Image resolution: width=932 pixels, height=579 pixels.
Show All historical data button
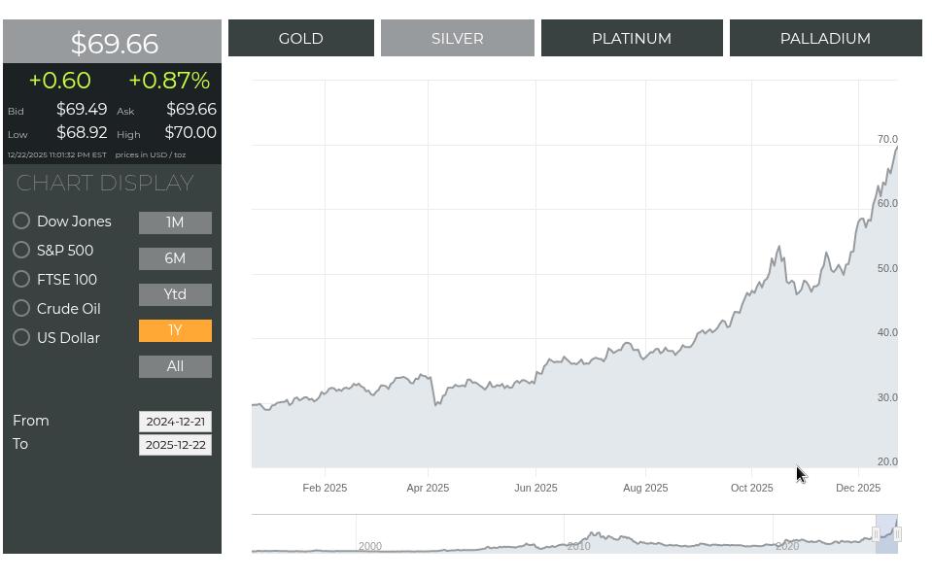pyautogui.click(x=175, y=367)
